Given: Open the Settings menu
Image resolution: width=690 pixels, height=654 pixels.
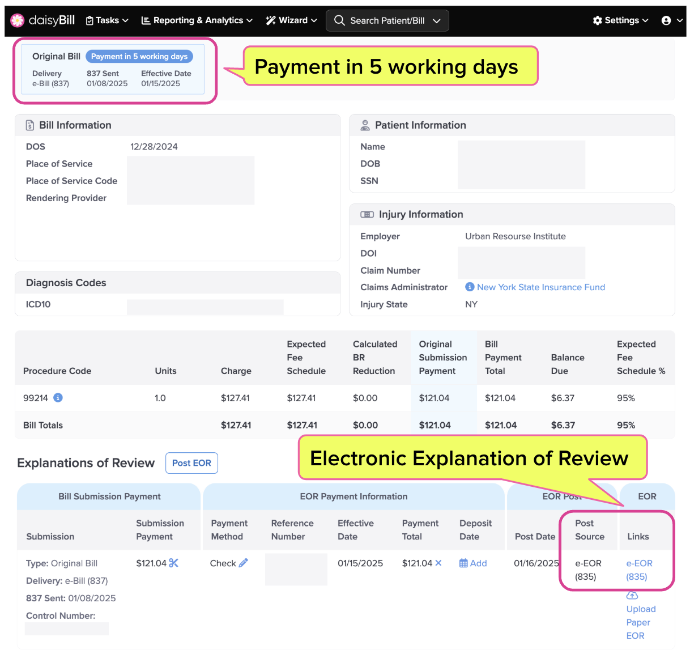Looking at the screenshot, I should (x=620, y=20).
